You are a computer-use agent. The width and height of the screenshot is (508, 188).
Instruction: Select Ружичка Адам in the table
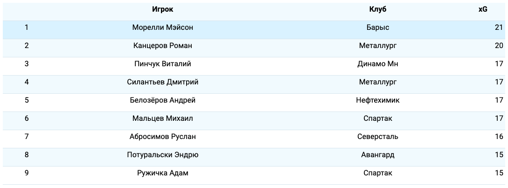pyautogui.click(x=163, y=173)
